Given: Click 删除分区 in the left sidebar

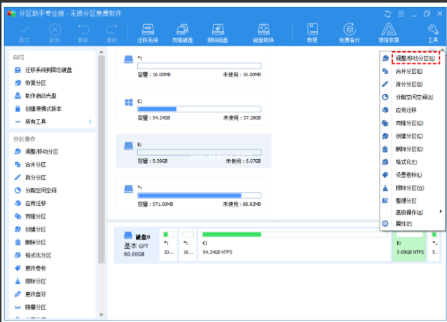Looking at the screenshot, I should click(x=35, y=242).
